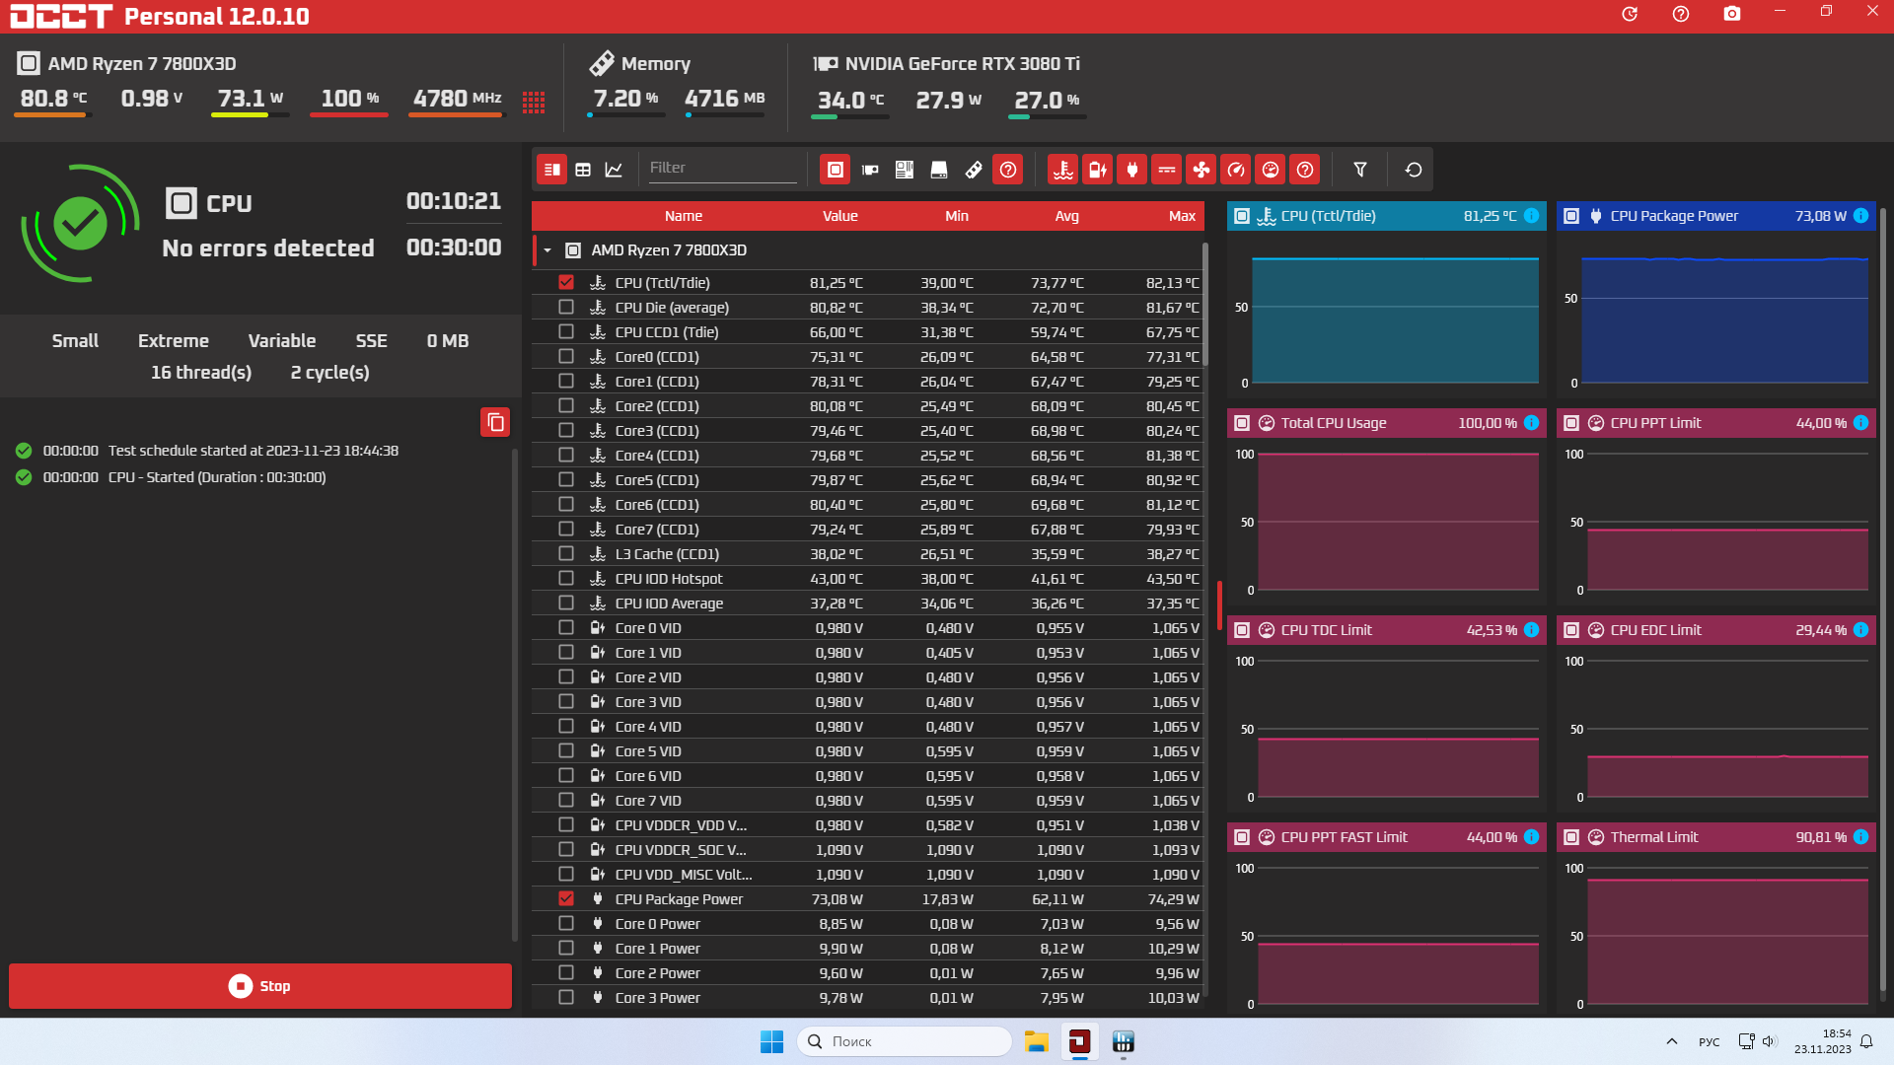Check the CPU Die (average) checkbox

tap(566, 307)
